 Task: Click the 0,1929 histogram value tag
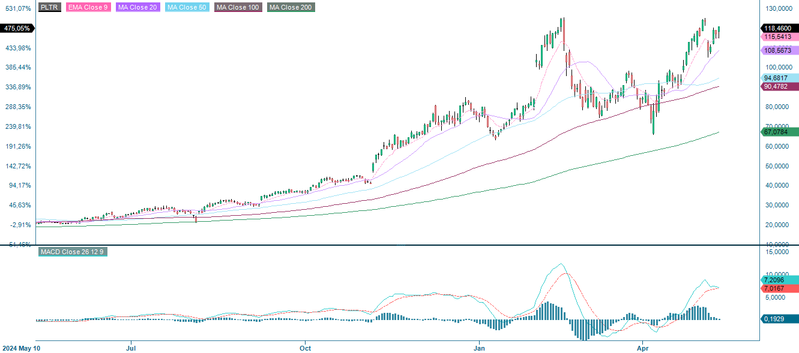pos(780,319)
